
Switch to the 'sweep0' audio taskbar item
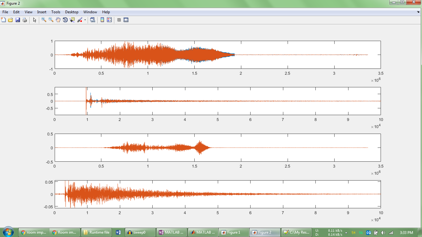(x=140, y=232)
